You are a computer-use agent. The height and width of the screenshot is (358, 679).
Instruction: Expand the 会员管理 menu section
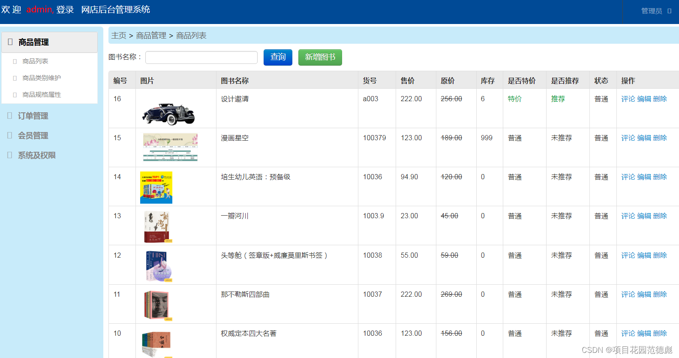33,135
